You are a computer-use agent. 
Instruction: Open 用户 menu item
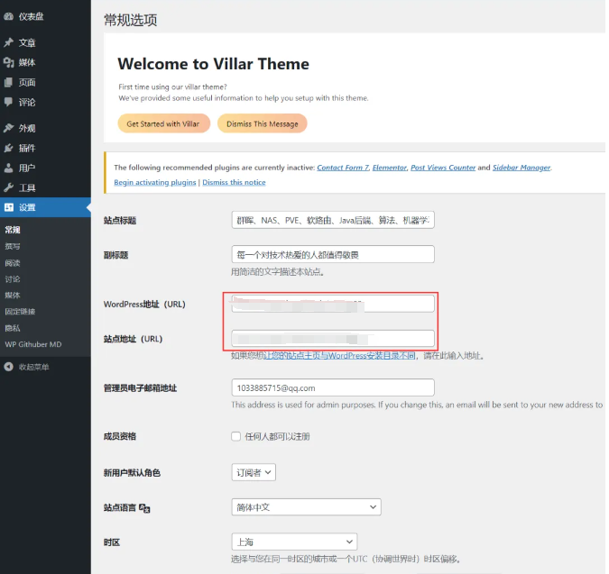[27, 168]
